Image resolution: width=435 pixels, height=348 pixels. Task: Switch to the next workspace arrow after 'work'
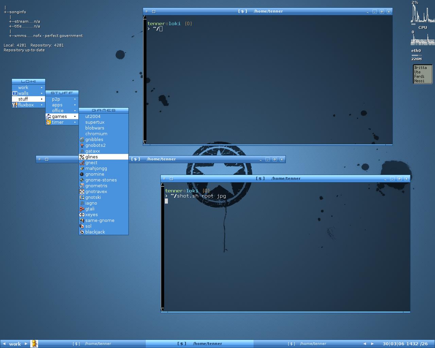(x=26, y=344)
